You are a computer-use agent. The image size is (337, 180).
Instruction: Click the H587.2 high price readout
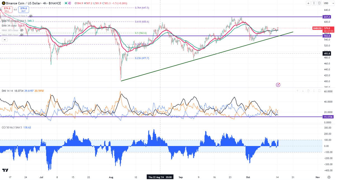click(88, 3)
